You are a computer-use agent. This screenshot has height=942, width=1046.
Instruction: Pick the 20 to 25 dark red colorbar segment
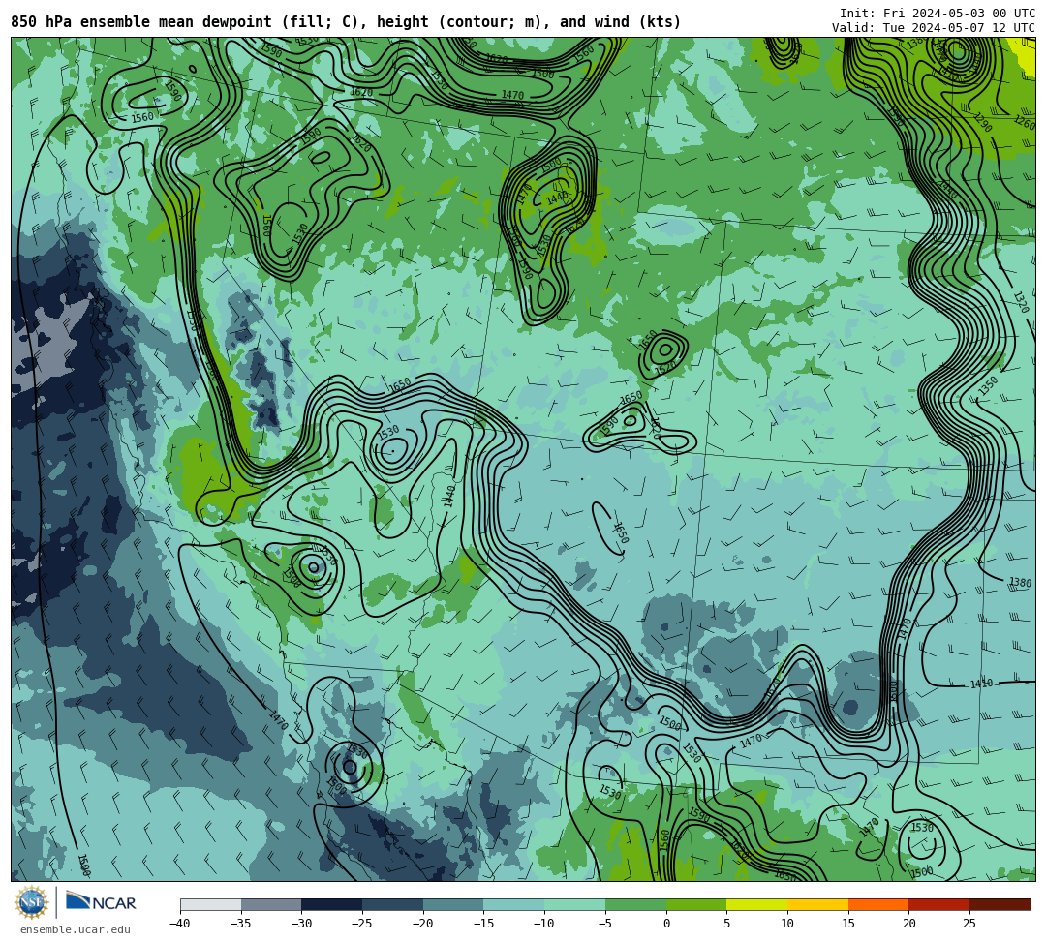[939, 904]
